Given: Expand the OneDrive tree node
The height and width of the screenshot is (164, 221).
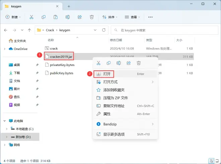Looking at the screenshot, I should (5, 49).
